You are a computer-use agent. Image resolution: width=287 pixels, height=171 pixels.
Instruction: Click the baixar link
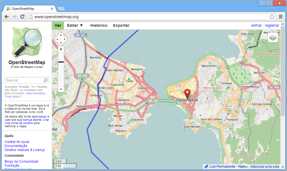pyautogui.click(x=43, y=116)
